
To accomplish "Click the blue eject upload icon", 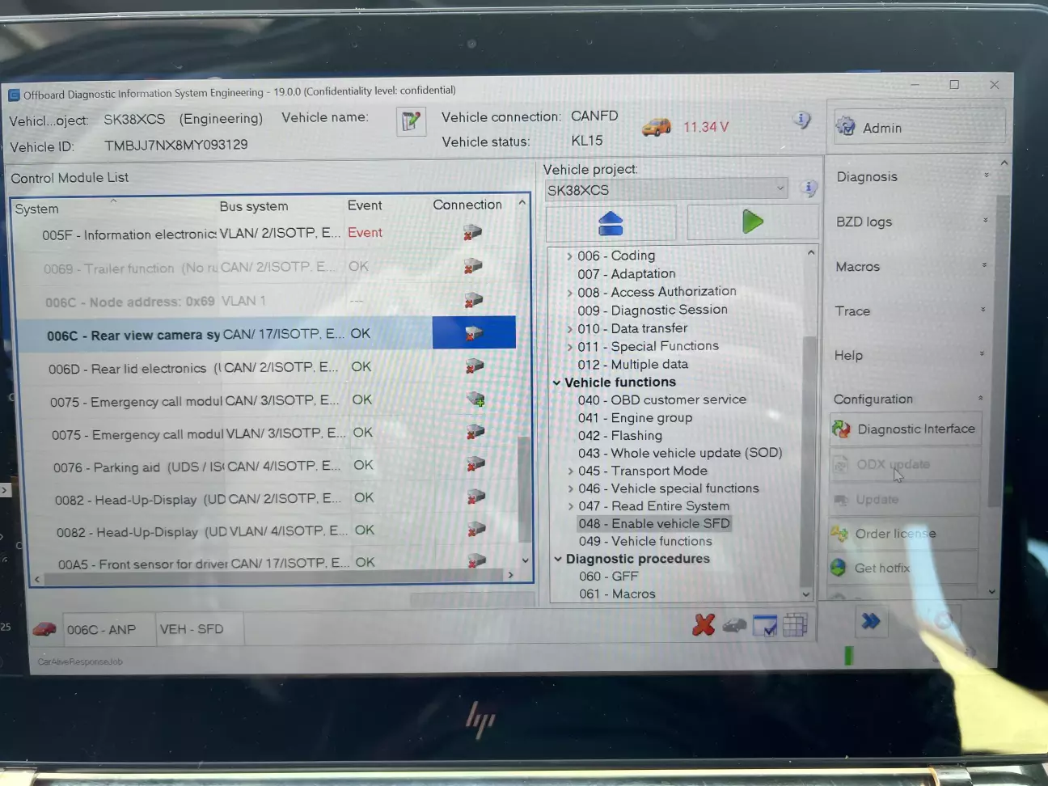I will [x=611, y=222].
